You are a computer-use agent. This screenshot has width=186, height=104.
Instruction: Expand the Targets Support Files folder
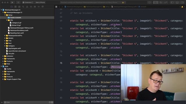3,79
